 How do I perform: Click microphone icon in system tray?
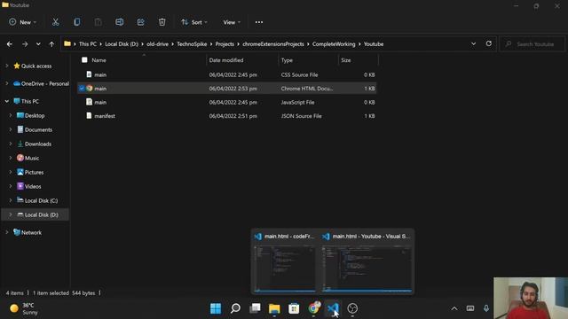[486, 308]
